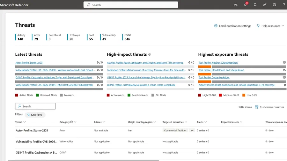Click the Email notification settings gear icon
287x161 pixels.
click(216, 26)
